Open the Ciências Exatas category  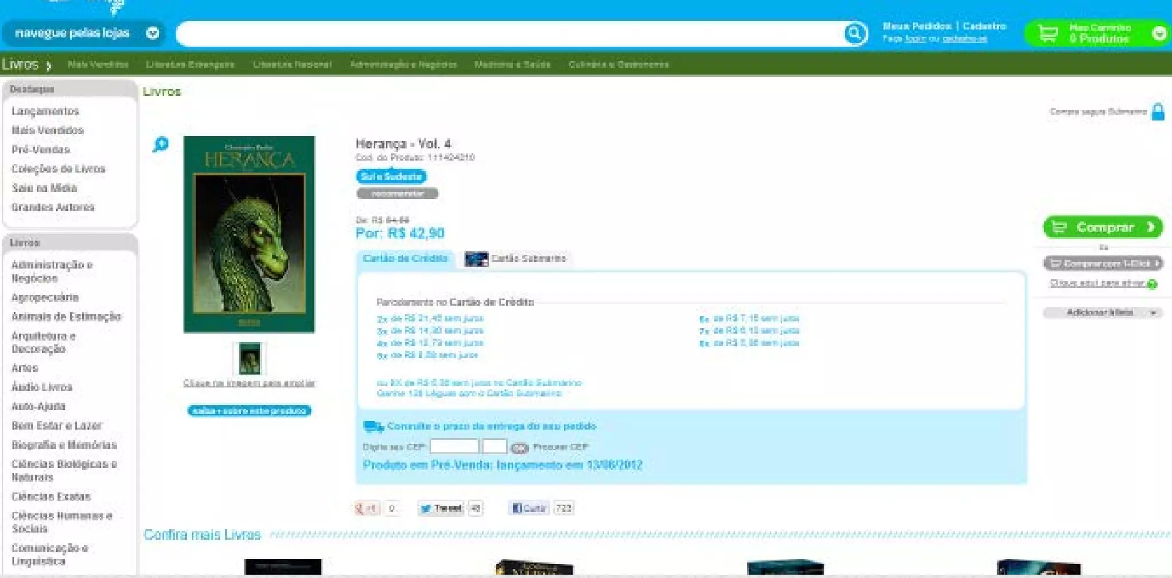pos(51,497)
